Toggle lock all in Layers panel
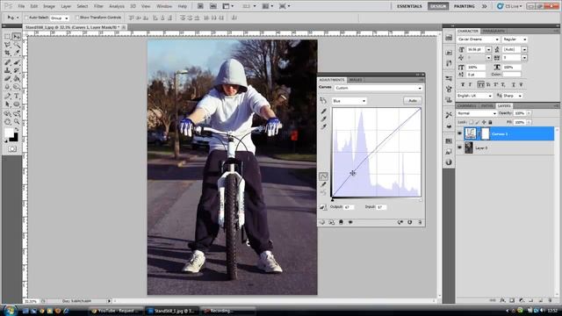Image resolution: width=562 pixels, height=316 pixels. tap(490, 122)
